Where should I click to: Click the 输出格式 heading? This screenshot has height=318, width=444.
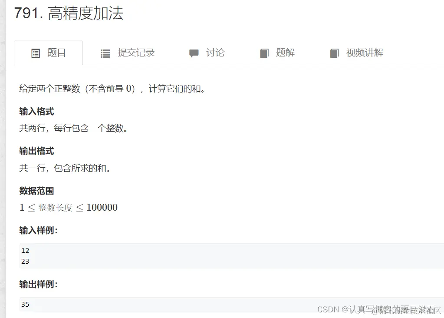tap(36, 151)
